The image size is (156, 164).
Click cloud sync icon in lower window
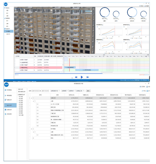pos(140,87)
